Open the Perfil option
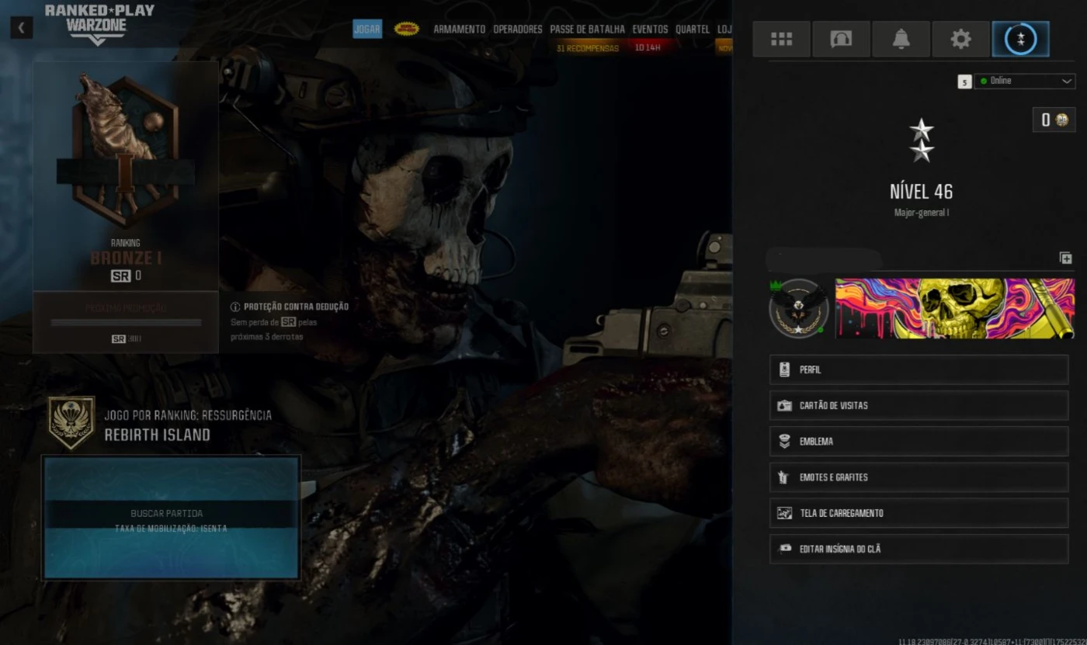Image resolution: width=1087 pixels, height=645 pixels. pyautogui.click(x=919, y=369)
